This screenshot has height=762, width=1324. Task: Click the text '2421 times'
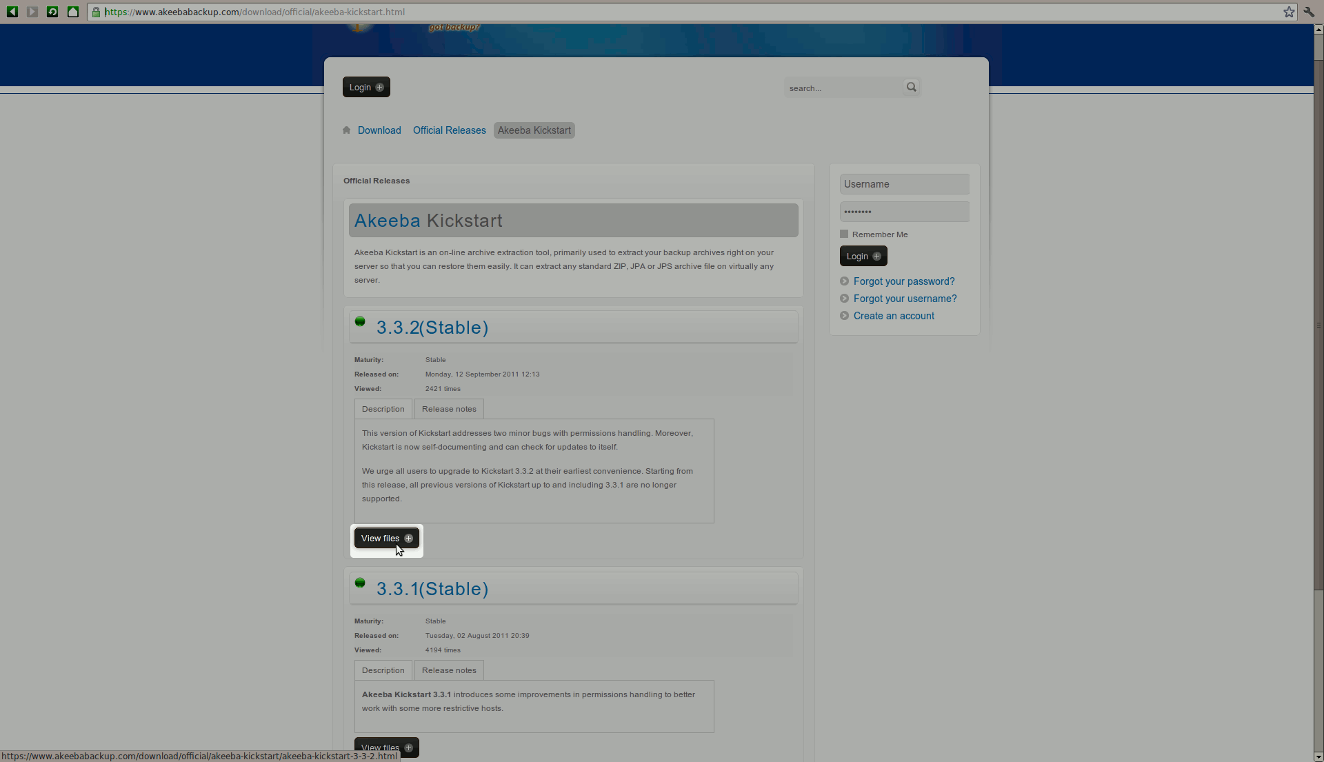[443, 389]
